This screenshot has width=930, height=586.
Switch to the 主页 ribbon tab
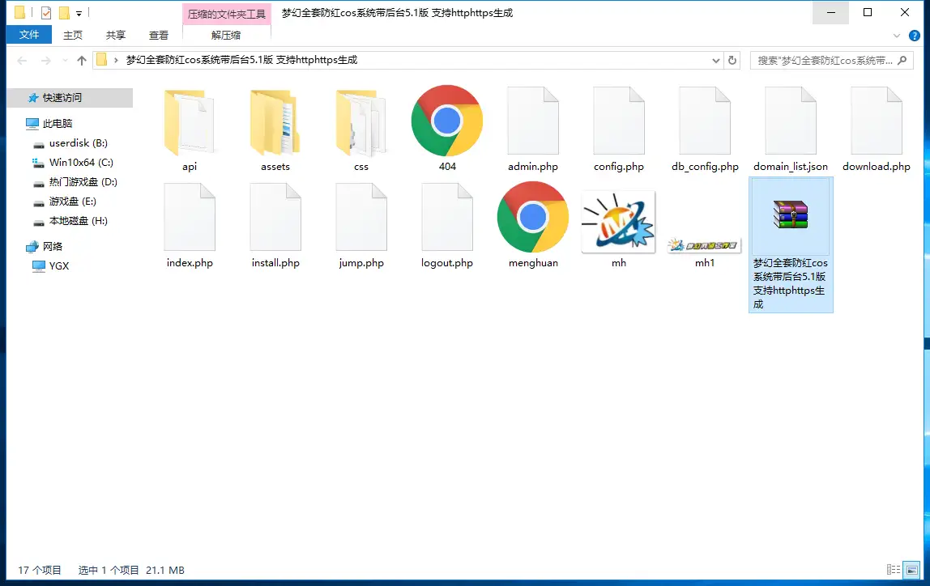[72, 35]
